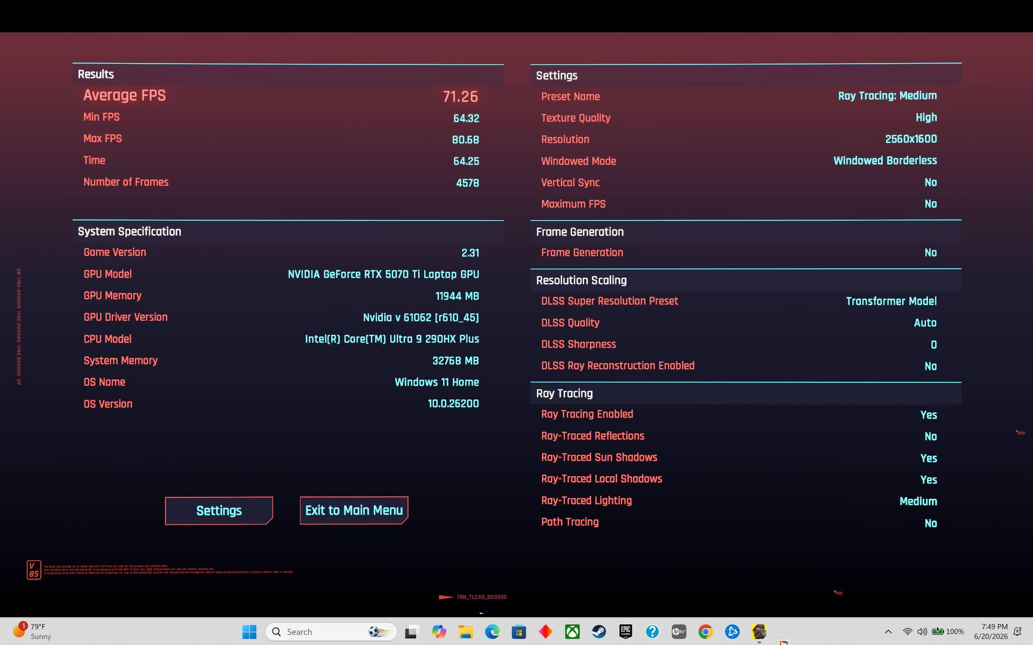Open the Steam taskbar icon
This screenshot has height=645, width=1033.
click(599, 631)
